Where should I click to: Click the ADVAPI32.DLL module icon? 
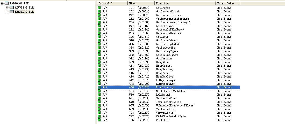[12, 7]
